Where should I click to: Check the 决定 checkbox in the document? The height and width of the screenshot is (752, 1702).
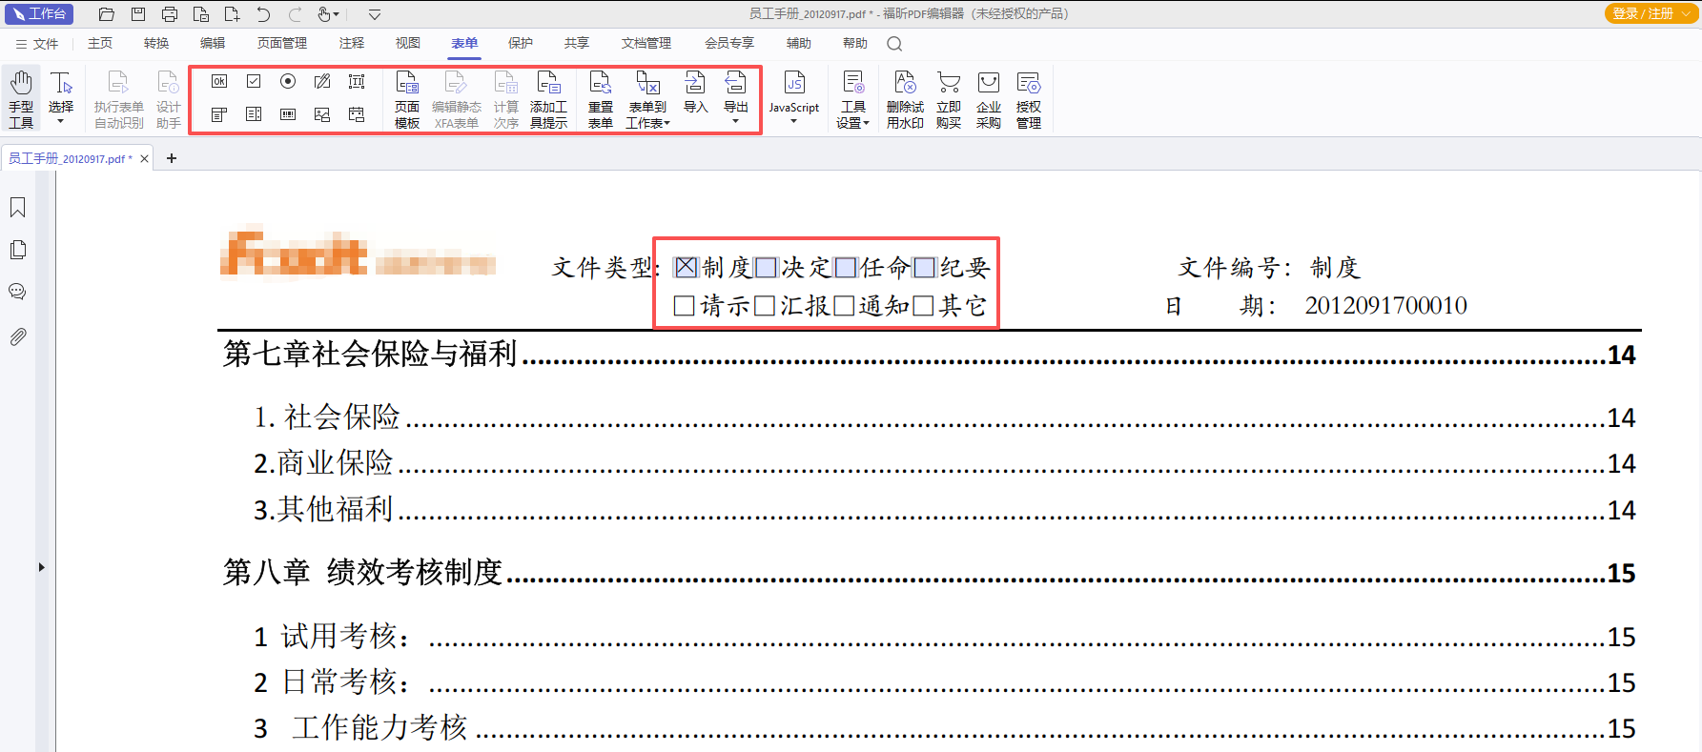[766, 268]
